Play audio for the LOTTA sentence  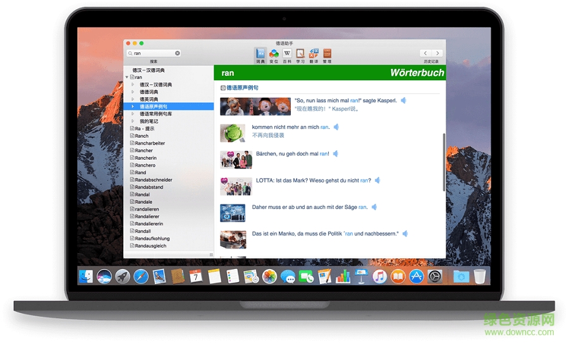tap(377, 181)
